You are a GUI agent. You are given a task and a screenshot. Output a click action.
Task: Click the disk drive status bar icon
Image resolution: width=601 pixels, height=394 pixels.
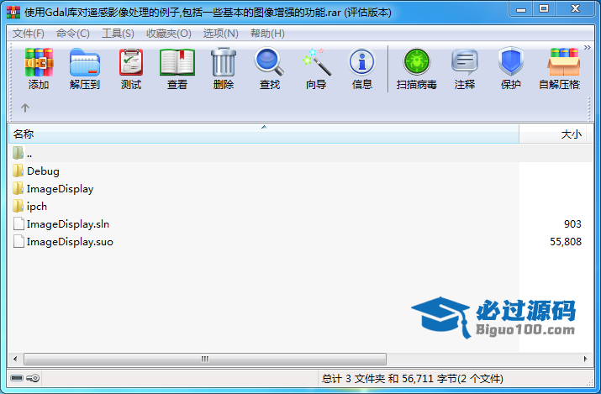pyautogui.click(x=17, y=378)
